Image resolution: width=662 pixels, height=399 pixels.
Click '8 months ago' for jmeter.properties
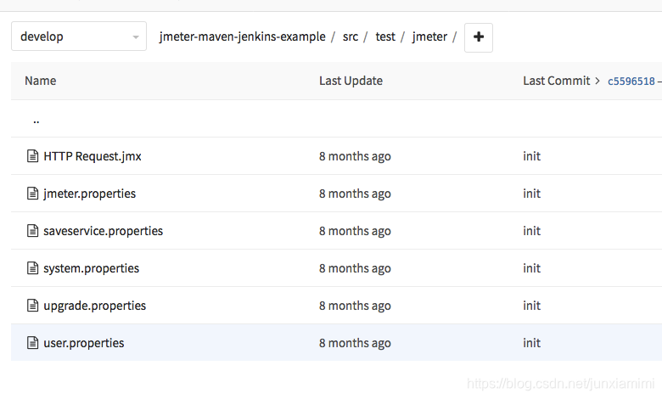coord(355,194)
